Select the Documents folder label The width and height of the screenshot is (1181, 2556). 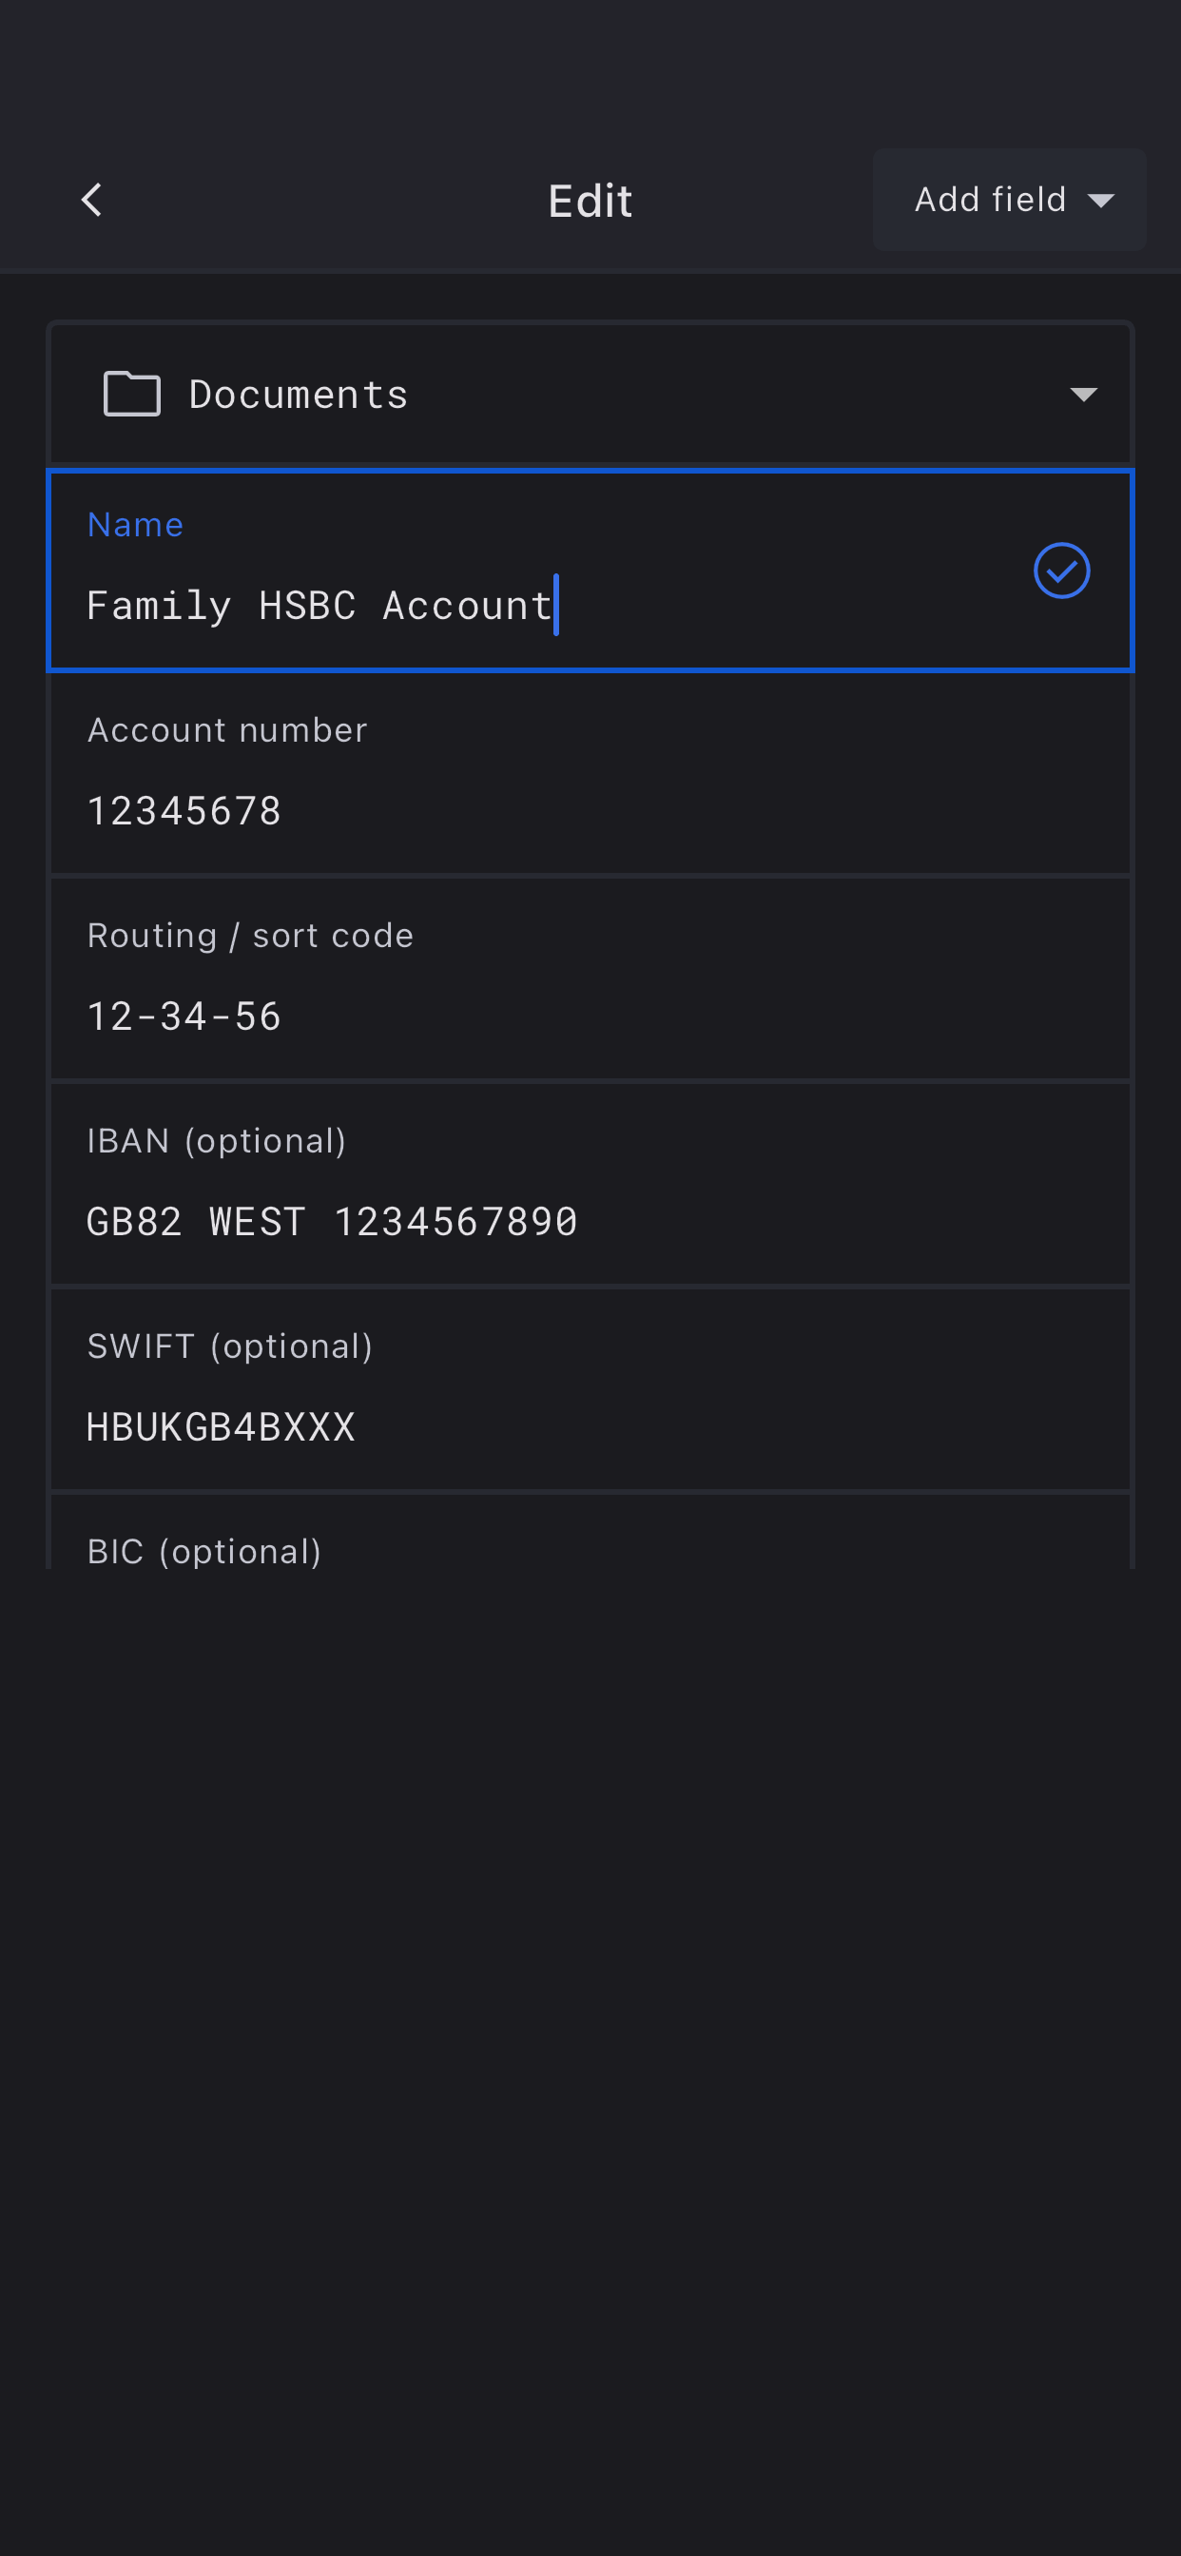coord(298,395)
